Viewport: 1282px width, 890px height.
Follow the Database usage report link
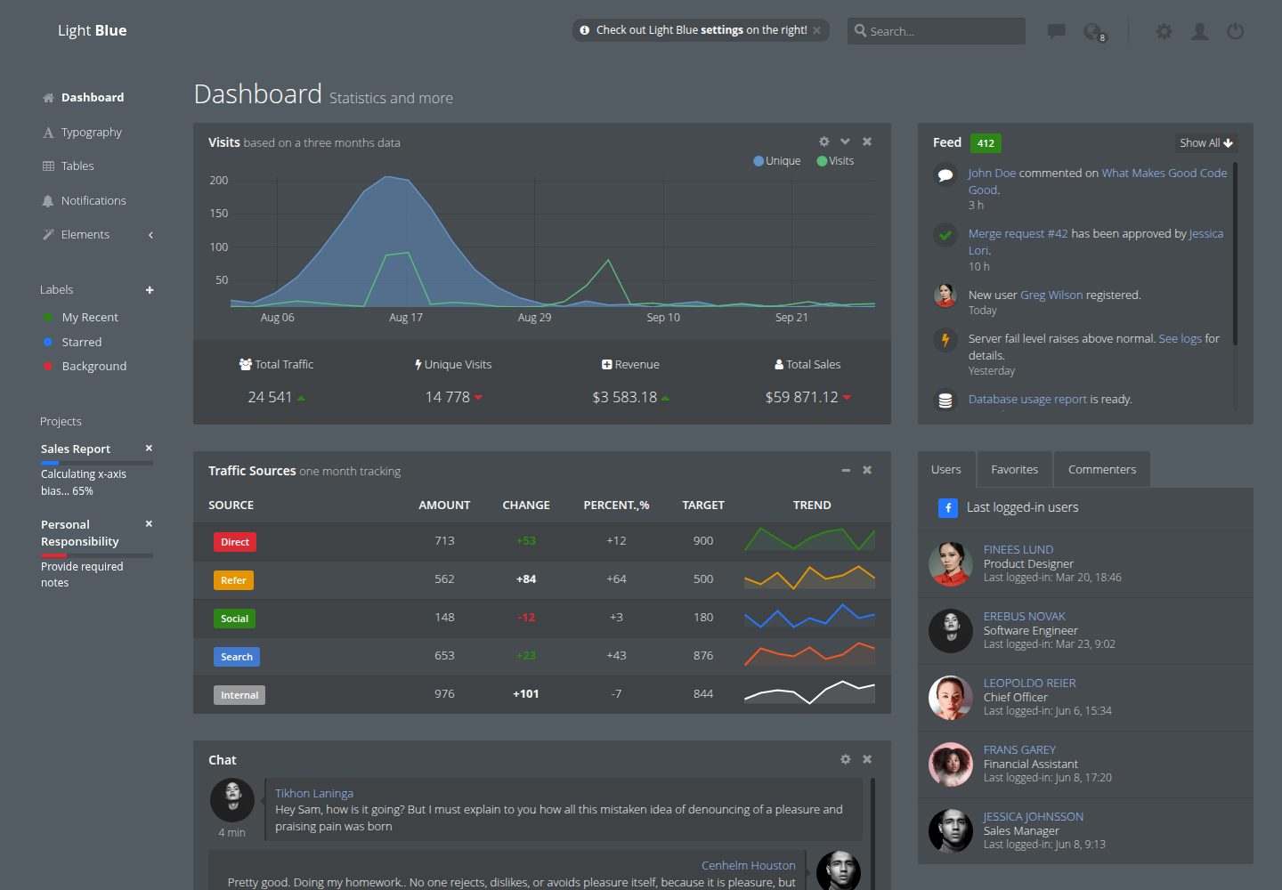pos(1027,400)
